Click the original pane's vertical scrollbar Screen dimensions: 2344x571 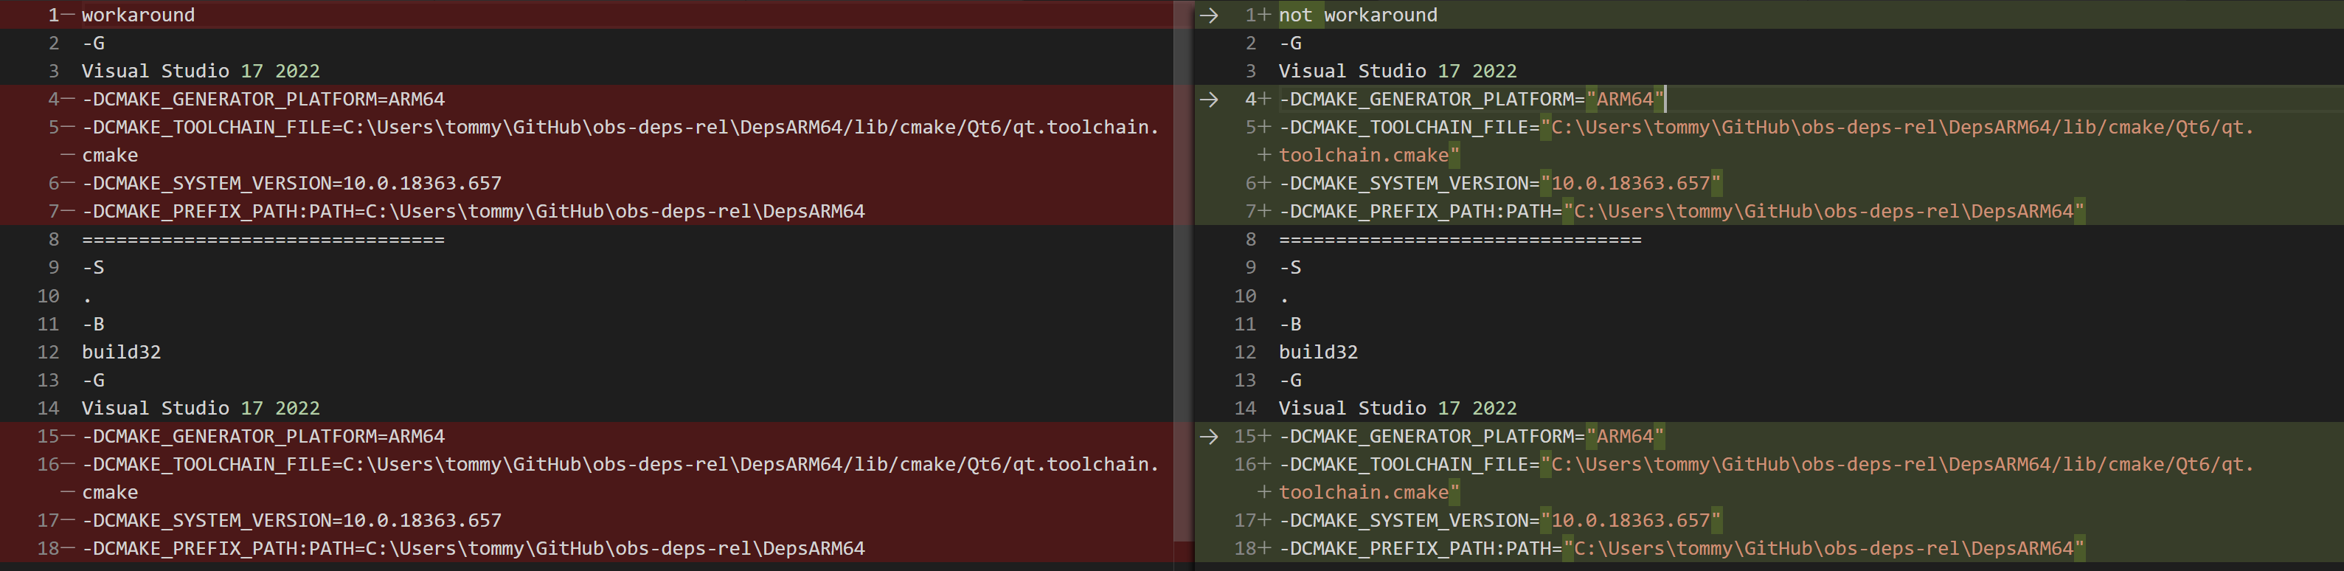pyautogui.click(x=1183, y=271)
